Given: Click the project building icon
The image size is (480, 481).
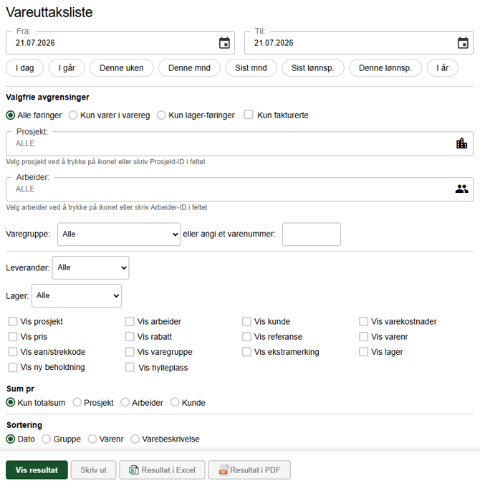Looking at the screenshot, I should click(x=461, y=143).
